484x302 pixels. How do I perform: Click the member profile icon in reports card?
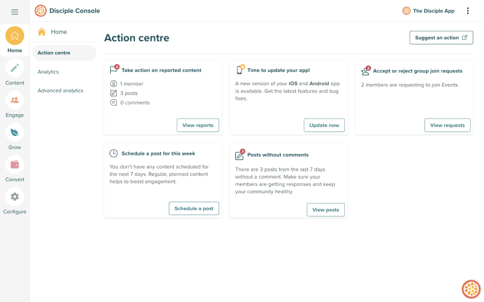tap(114, 83)
